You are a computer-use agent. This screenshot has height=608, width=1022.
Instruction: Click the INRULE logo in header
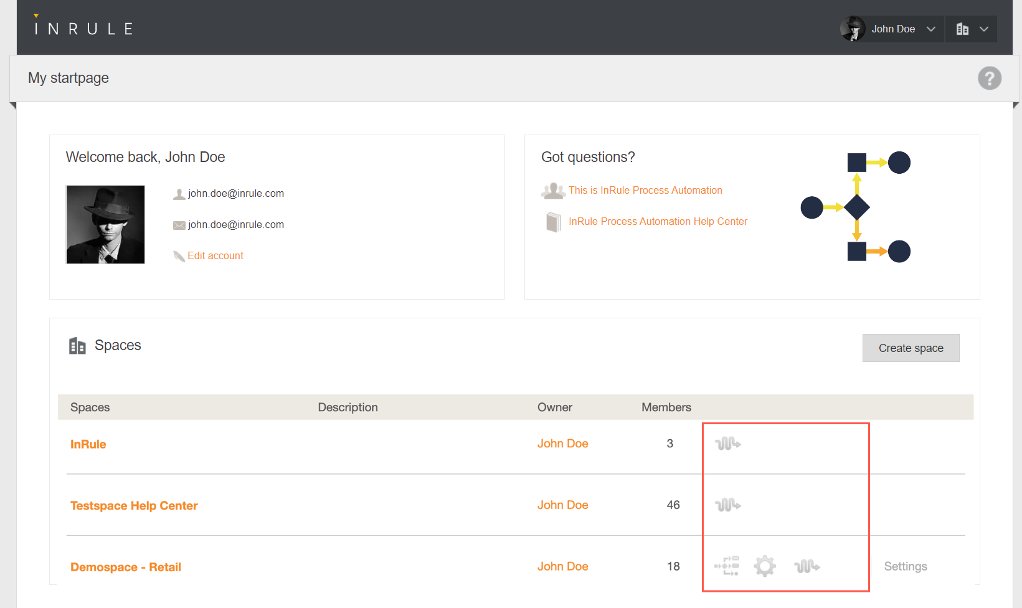(83, 28)
